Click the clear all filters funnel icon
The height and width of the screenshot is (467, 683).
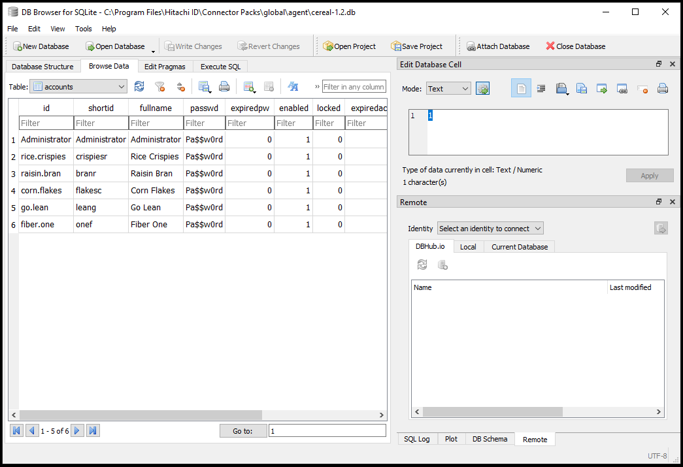(x=159, y=87)
